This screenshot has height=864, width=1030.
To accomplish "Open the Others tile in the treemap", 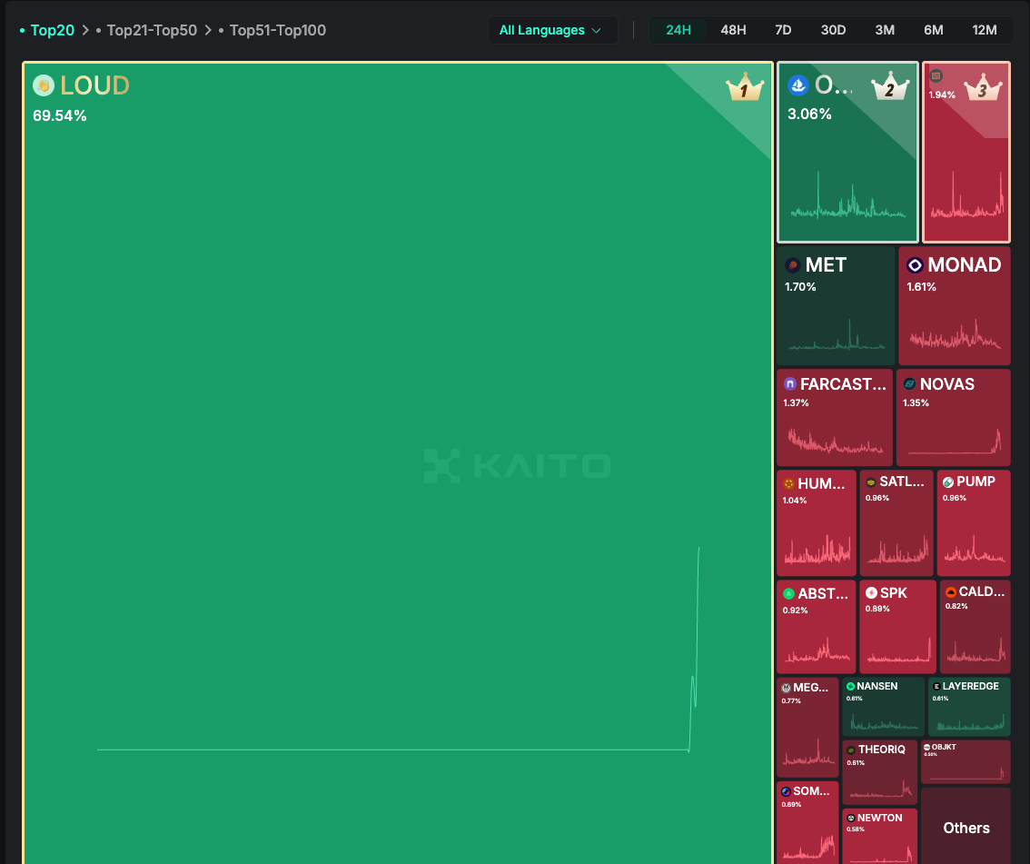I will (x=966, y=827).
